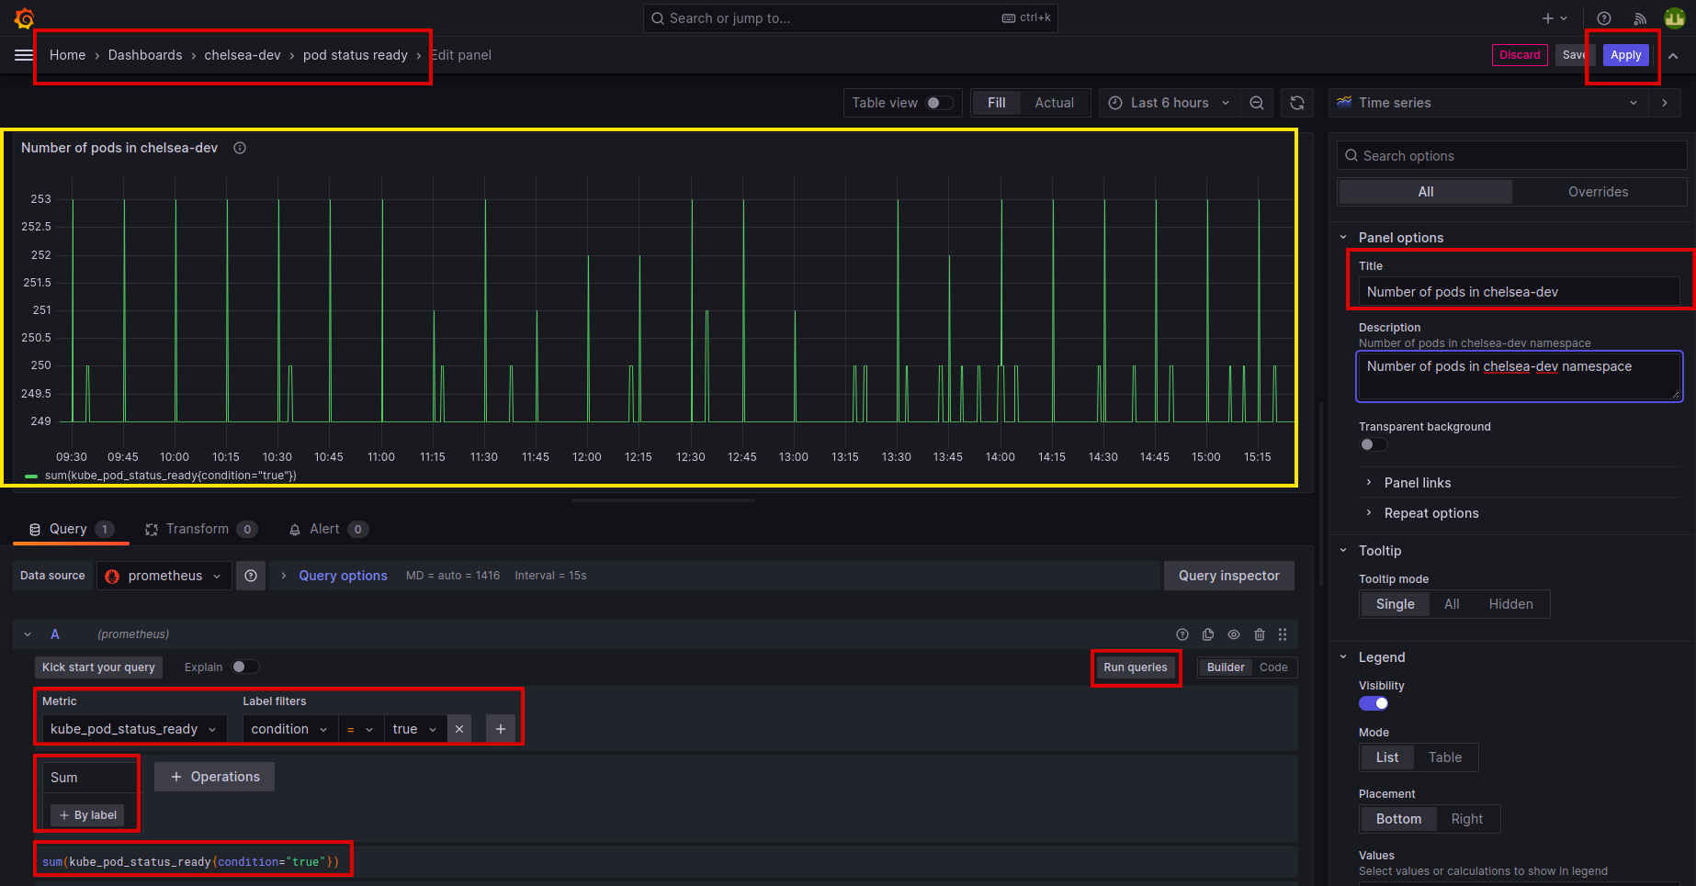Screen dimensions: 1696x886
Task: Duplicate query A with copy icon
Action: coord(1208,634)
